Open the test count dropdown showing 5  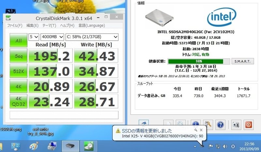tap(34, 37)
